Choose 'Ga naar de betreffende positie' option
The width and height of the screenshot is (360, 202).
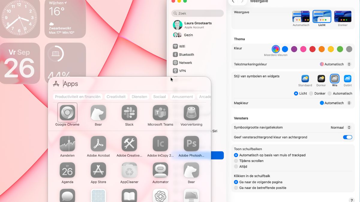click(x=236, y=188)
